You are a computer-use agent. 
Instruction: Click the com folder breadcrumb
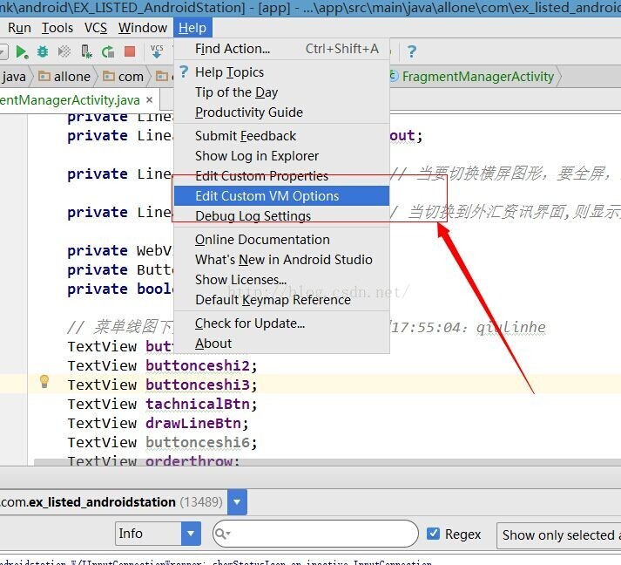tap(123, 77)
